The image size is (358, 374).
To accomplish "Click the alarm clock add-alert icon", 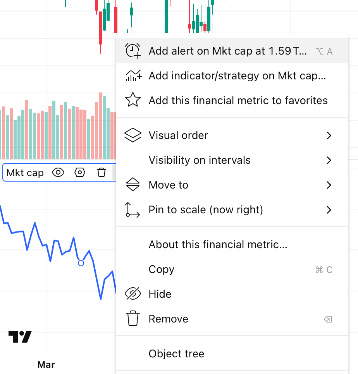I will 133,51.
